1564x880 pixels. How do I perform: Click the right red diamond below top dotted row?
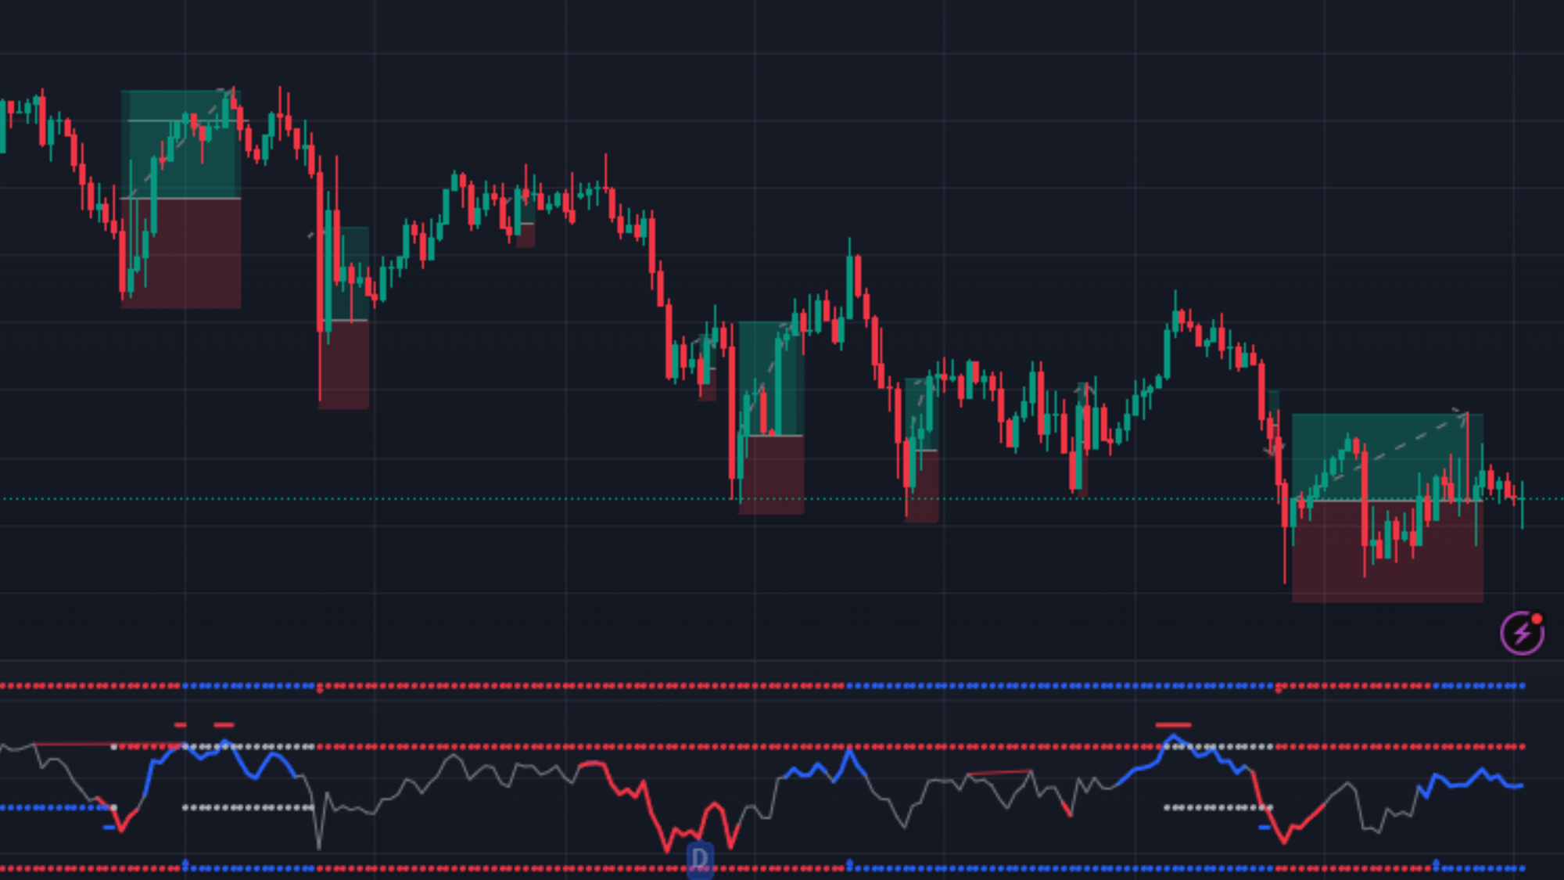click(x=1279, y=690)
